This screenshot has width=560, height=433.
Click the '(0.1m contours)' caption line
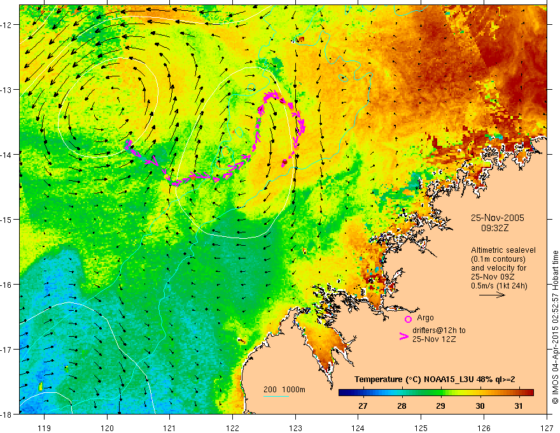tap(498, 259)
